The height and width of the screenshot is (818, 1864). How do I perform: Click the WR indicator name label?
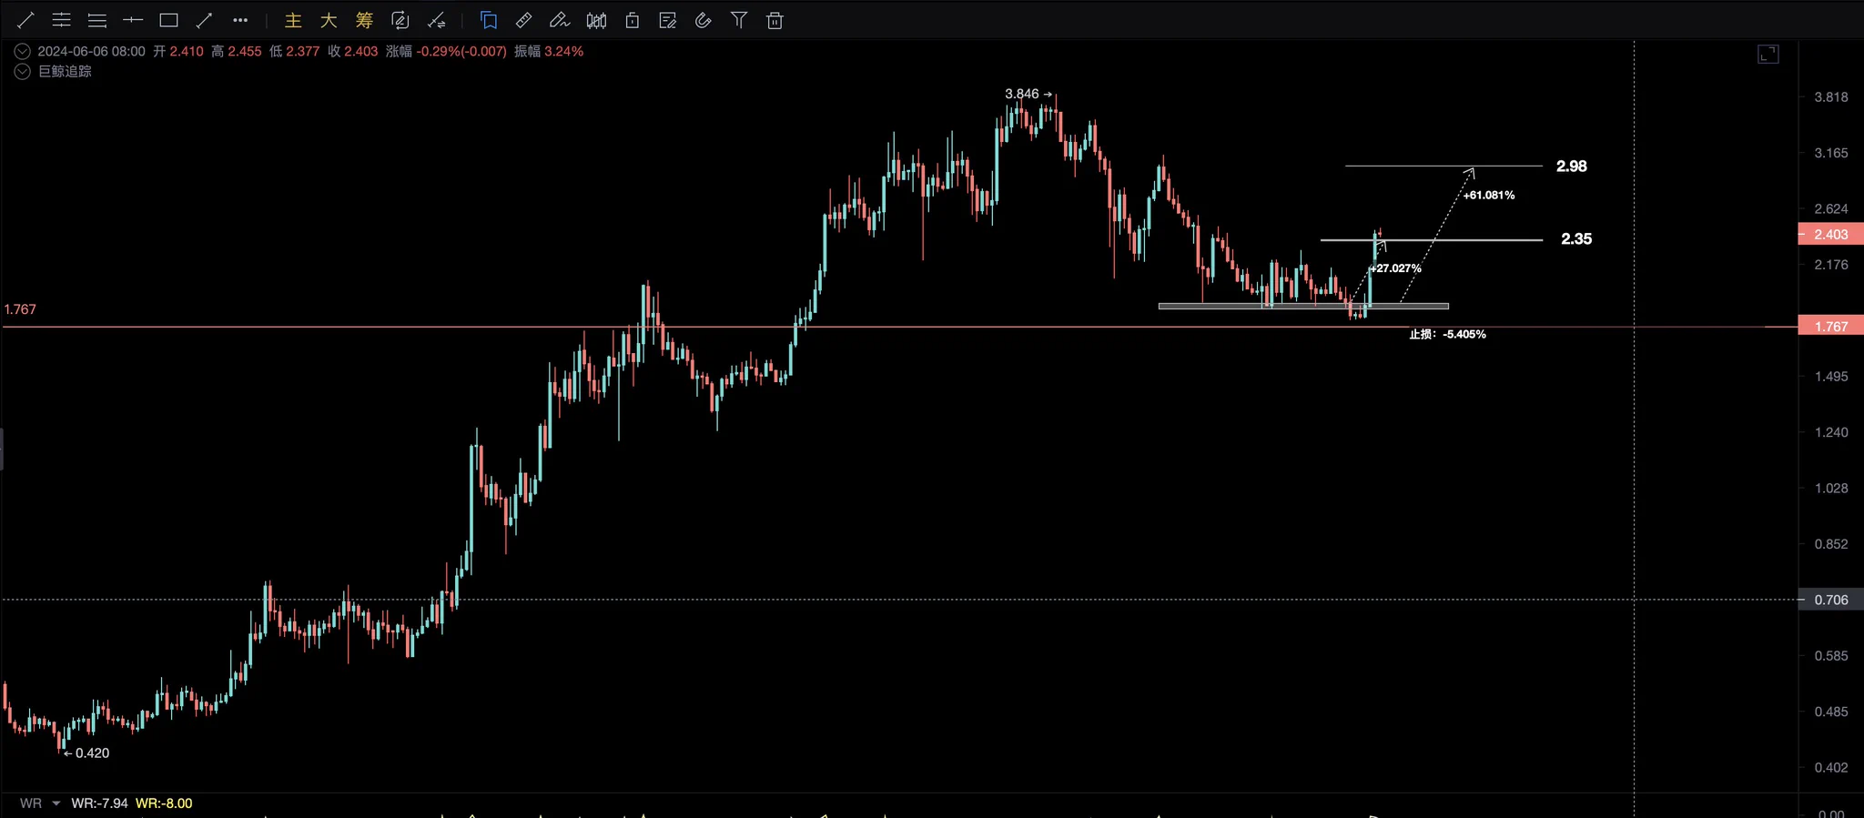(31, 803)
